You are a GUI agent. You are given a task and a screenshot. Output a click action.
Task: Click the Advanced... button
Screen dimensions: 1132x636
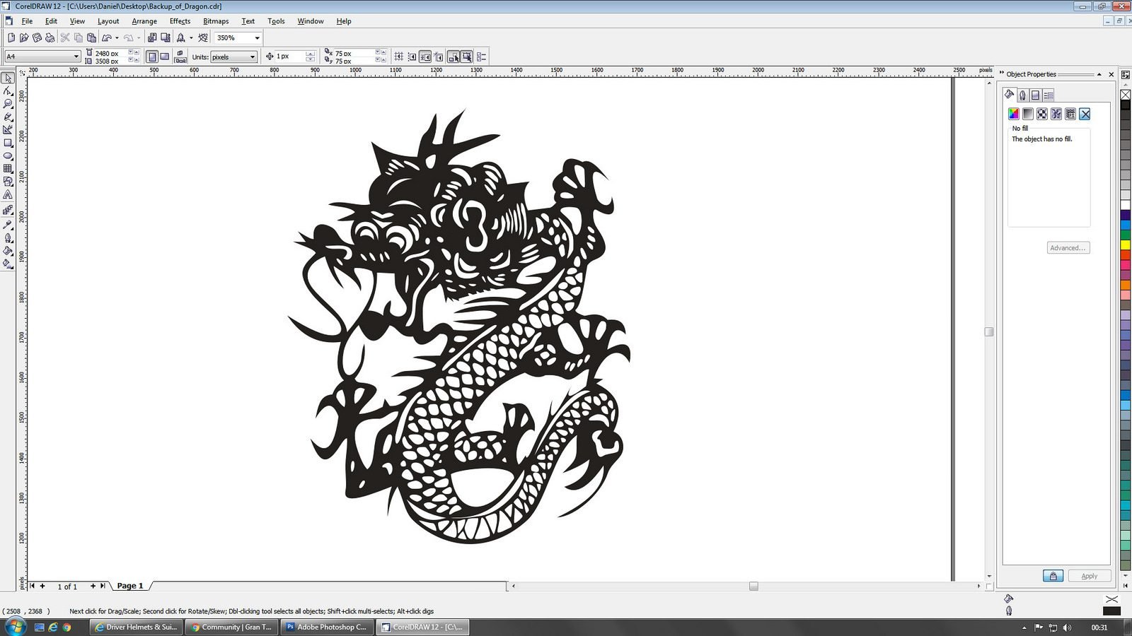pos(1068,248)
